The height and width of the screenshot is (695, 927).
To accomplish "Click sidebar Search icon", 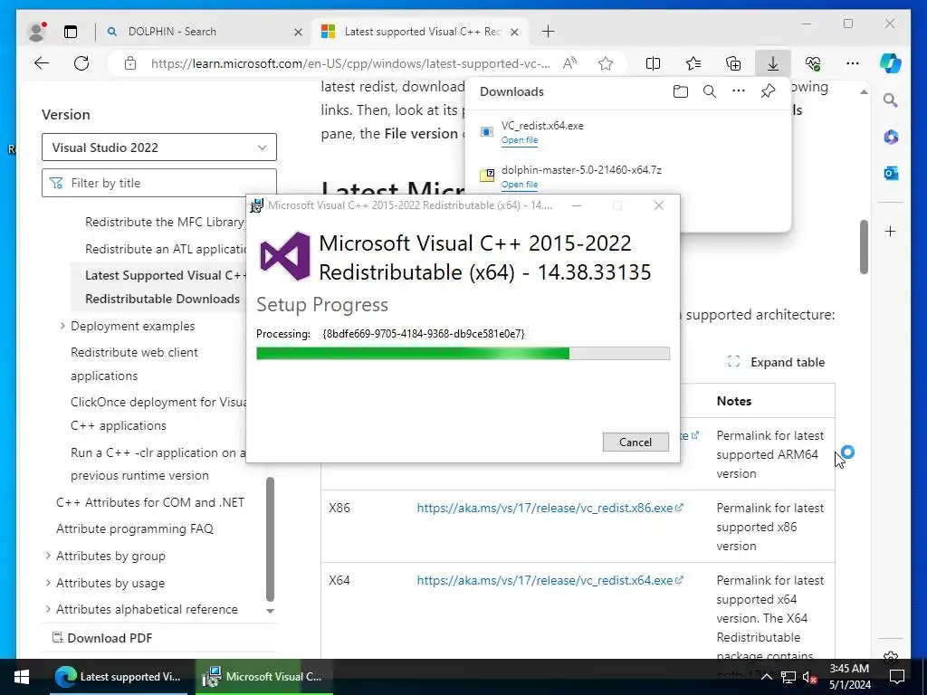I will [x=891, y=100].
